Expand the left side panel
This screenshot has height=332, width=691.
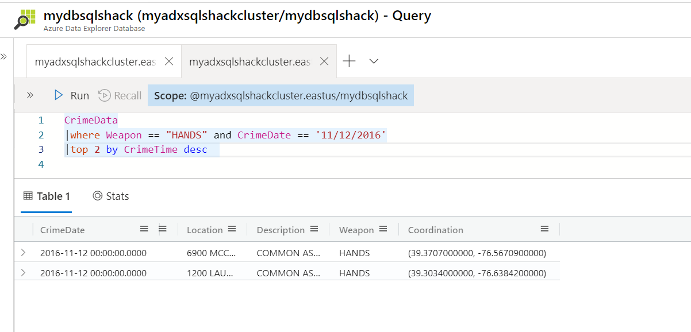(x=3, y=57)
